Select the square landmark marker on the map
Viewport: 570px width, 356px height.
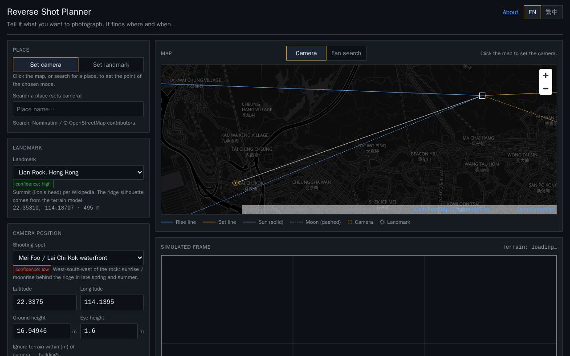click(x=482, y=96)
